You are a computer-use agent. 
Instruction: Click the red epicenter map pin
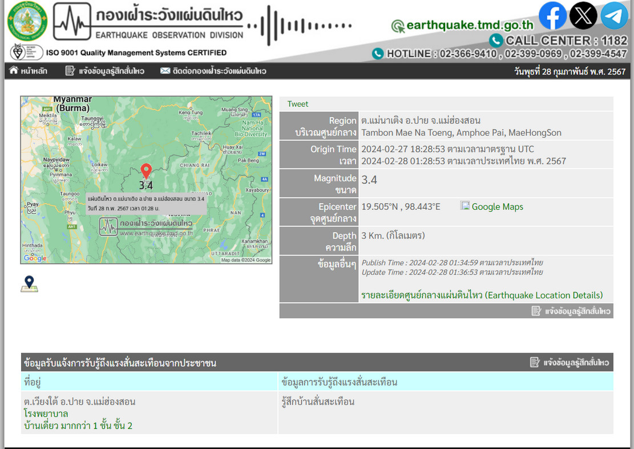click(146, 172)
